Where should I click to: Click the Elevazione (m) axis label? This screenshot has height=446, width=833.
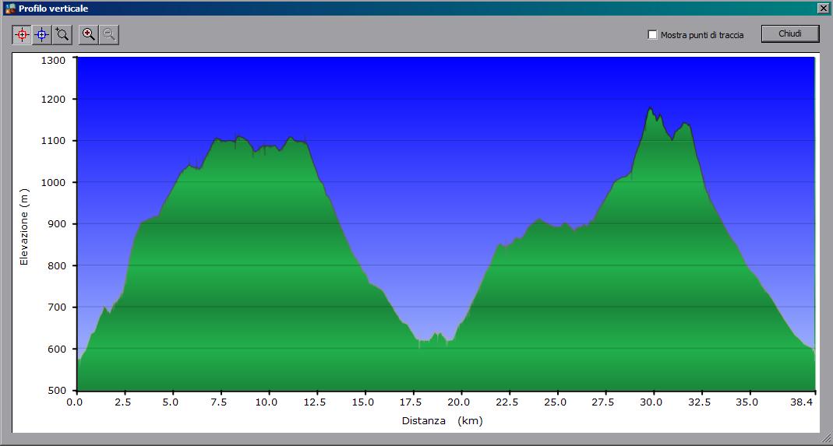tap(24, 227)
